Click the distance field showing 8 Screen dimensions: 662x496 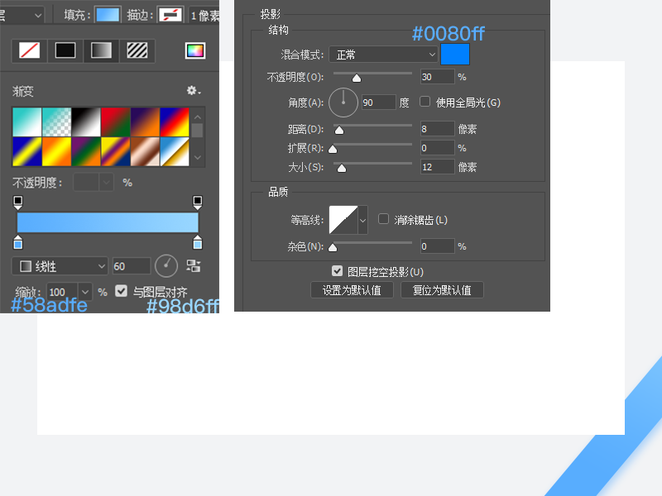point(438,129)
